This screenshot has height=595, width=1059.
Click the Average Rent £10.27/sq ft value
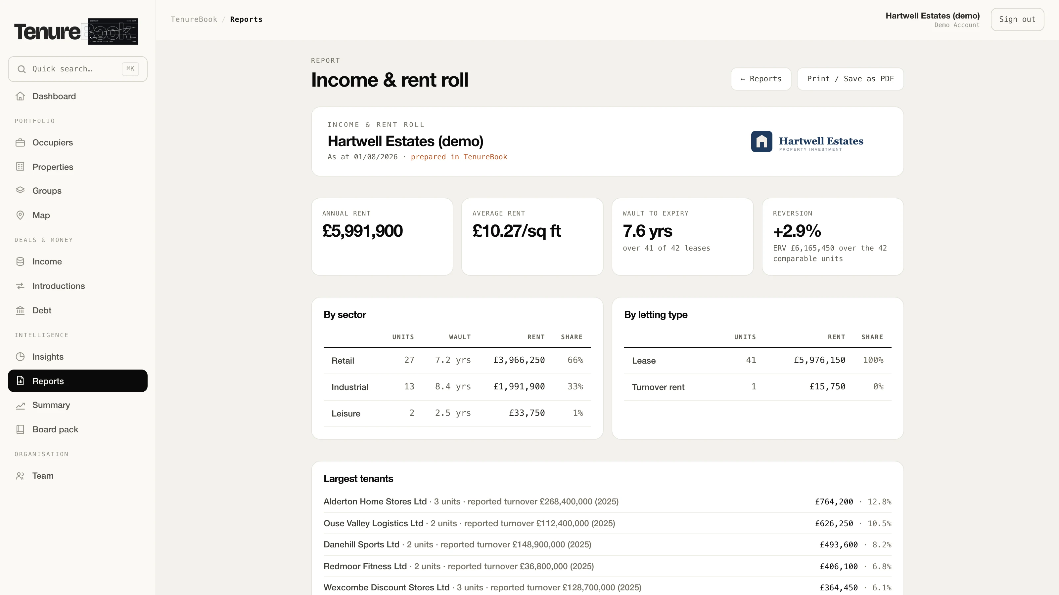(x=516, y=231)
